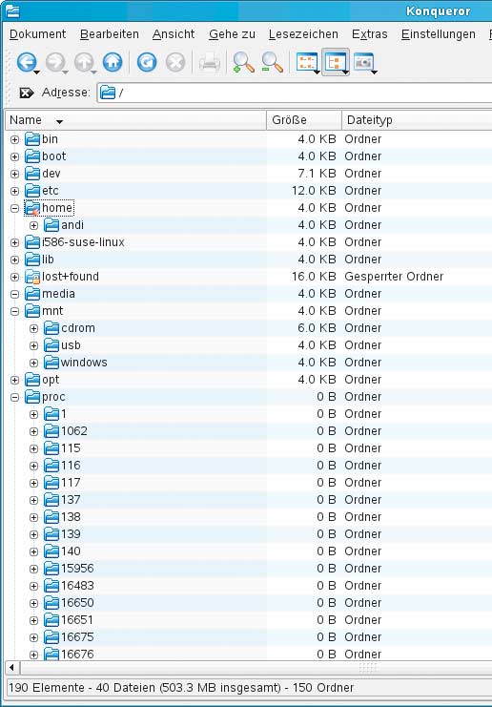Reload the view with the refresh icon
This screenshot has width=492, height=707.
point(147,62)
